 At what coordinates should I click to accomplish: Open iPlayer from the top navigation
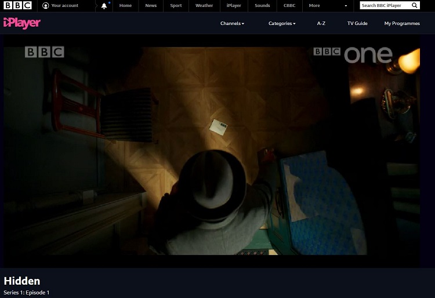click(x=234, y=6)
